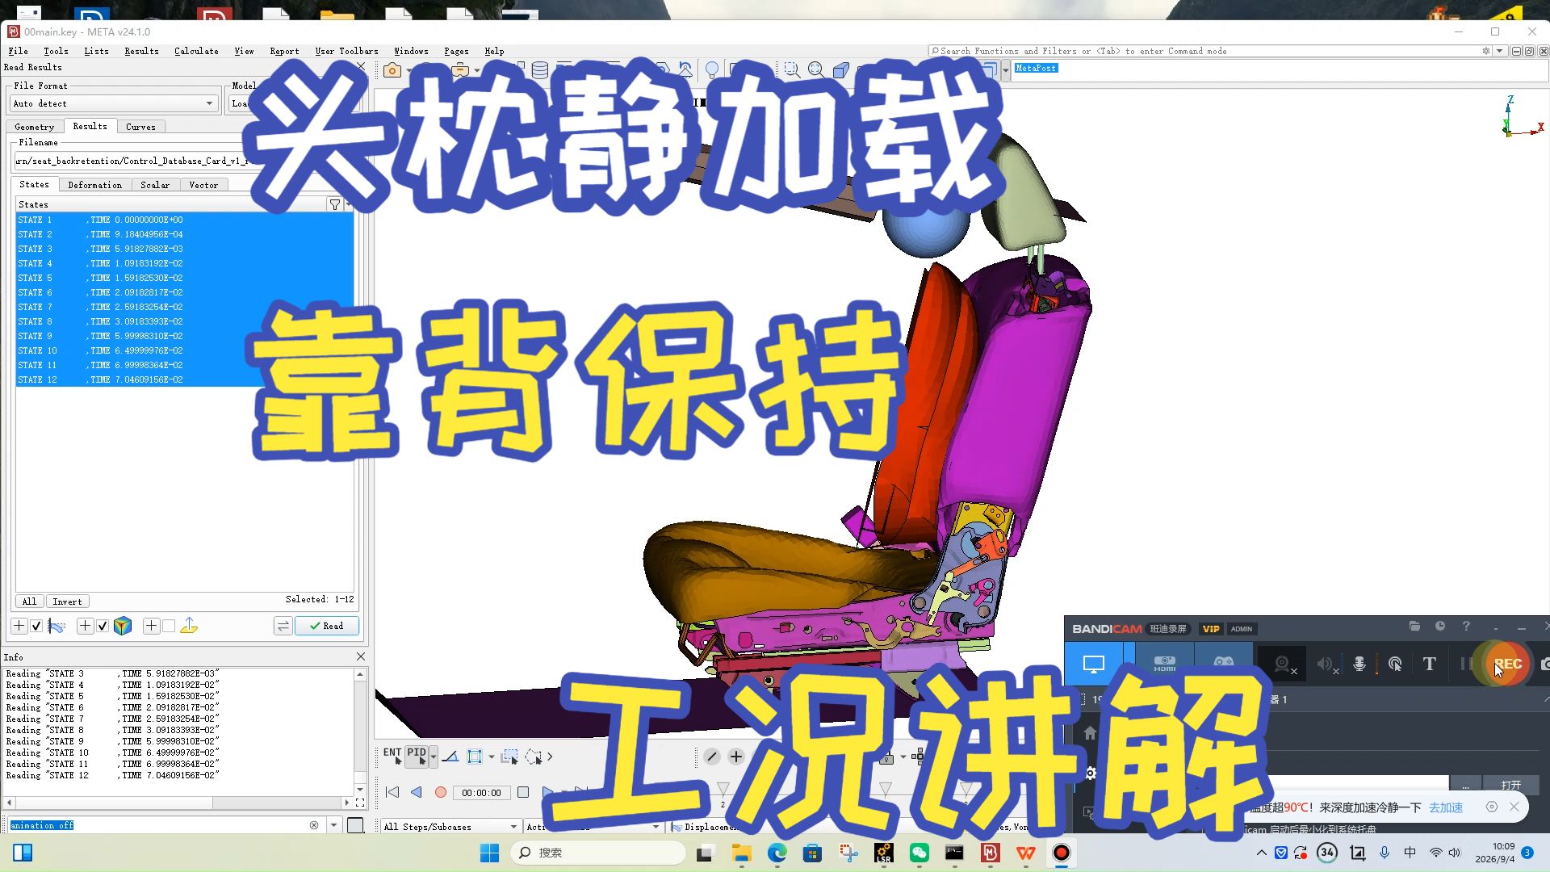This screenshot has height=872, width=1550.
Task: Click the animation record red circle
Action: click(441, 793)
